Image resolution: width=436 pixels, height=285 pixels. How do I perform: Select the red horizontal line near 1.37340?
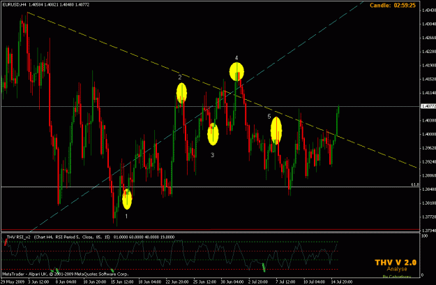[210, 230]
